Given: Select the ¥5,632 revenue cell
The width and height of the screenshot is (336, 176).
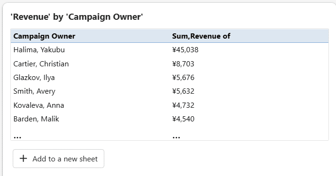Looking at the screenshot, I should [x=183, y=91].
